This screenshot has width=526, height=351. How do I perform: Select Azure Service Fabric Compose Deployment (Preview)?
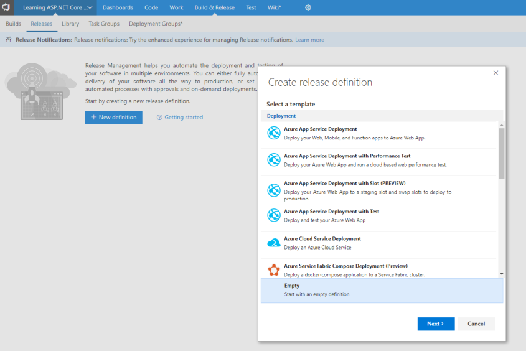point(346,266)
